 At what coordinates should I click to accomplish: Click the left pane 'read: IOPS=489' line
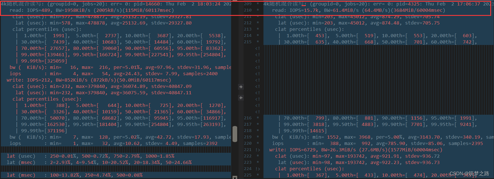(92, 10)
